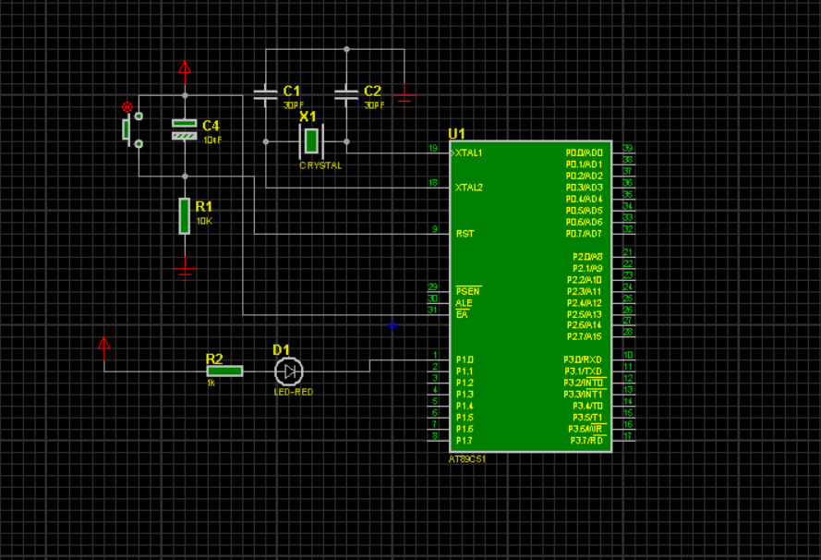Click the P3.0/RXD pin label
Screen dimensions: 821x560
coord(583,359)
